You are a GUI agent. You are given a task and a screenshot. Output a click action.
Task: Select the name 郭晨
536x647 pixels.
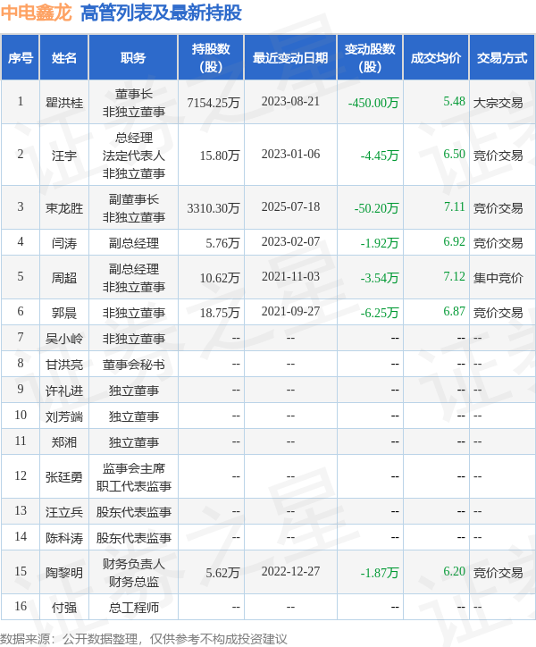tap(64, 313)
